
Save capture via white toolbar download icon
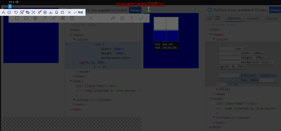tap(51, 12)
